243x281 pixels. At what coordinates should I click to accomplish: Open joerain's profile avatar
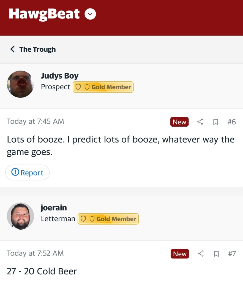(x=20, y=216)
